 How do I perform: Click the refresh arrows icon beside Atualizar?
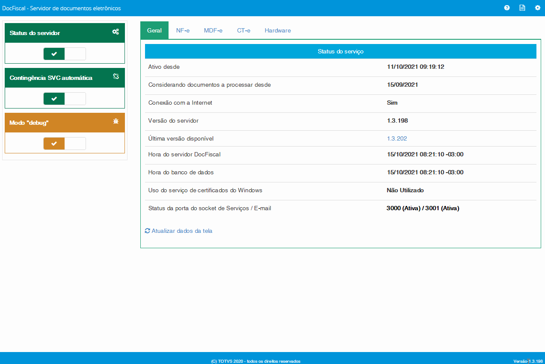148,231
